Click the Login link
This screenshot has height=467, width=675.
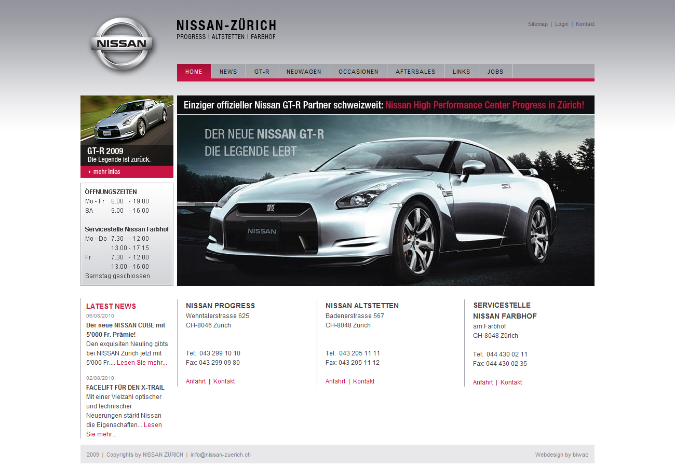(x=562, y=24)
